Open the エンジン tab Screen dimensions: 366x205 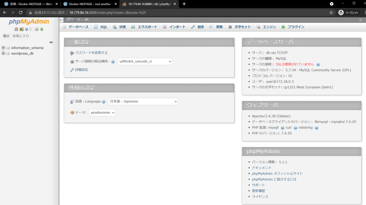coord(266,27)
